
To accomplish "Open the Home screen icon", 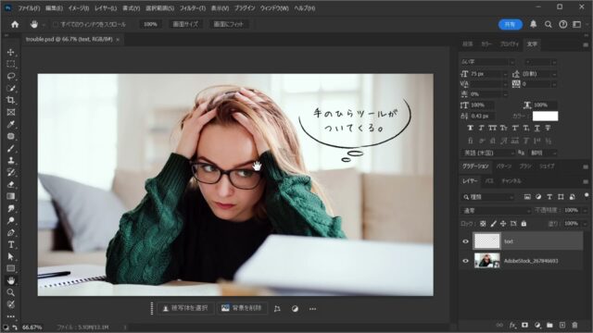I will pos(15,24).
